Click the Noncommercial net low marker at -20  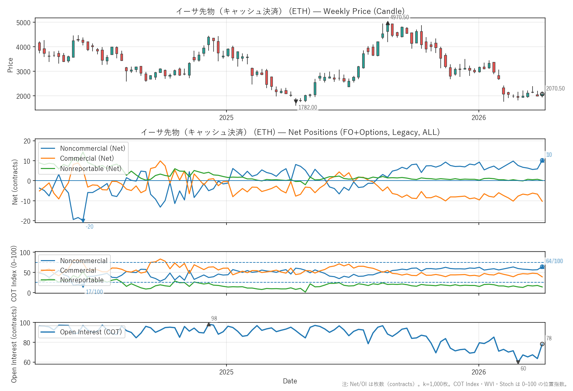tap(83, 221)
